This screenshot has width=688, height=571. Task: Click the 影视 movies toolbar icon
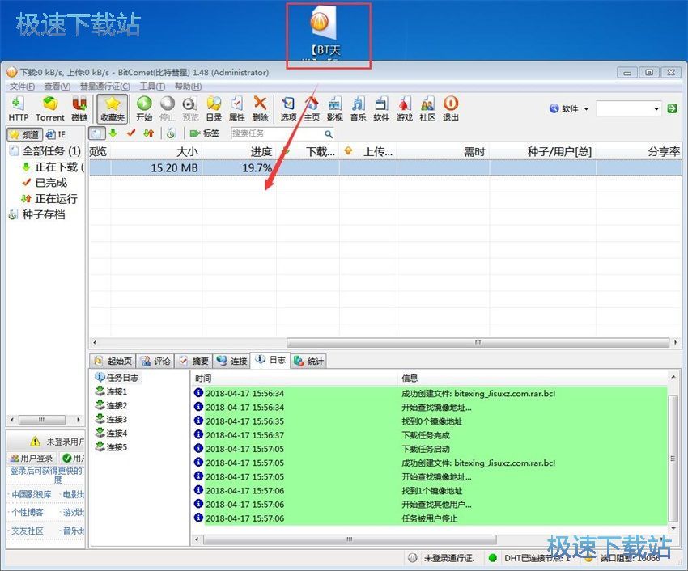[335, 108]
